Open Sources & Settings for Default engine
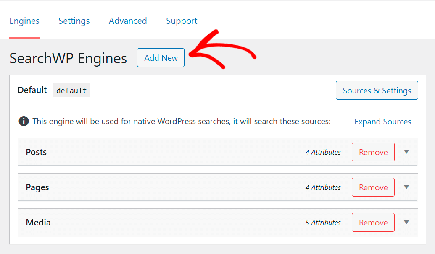Viewport: 435px width, 254px height. click(x=377, y=91)
